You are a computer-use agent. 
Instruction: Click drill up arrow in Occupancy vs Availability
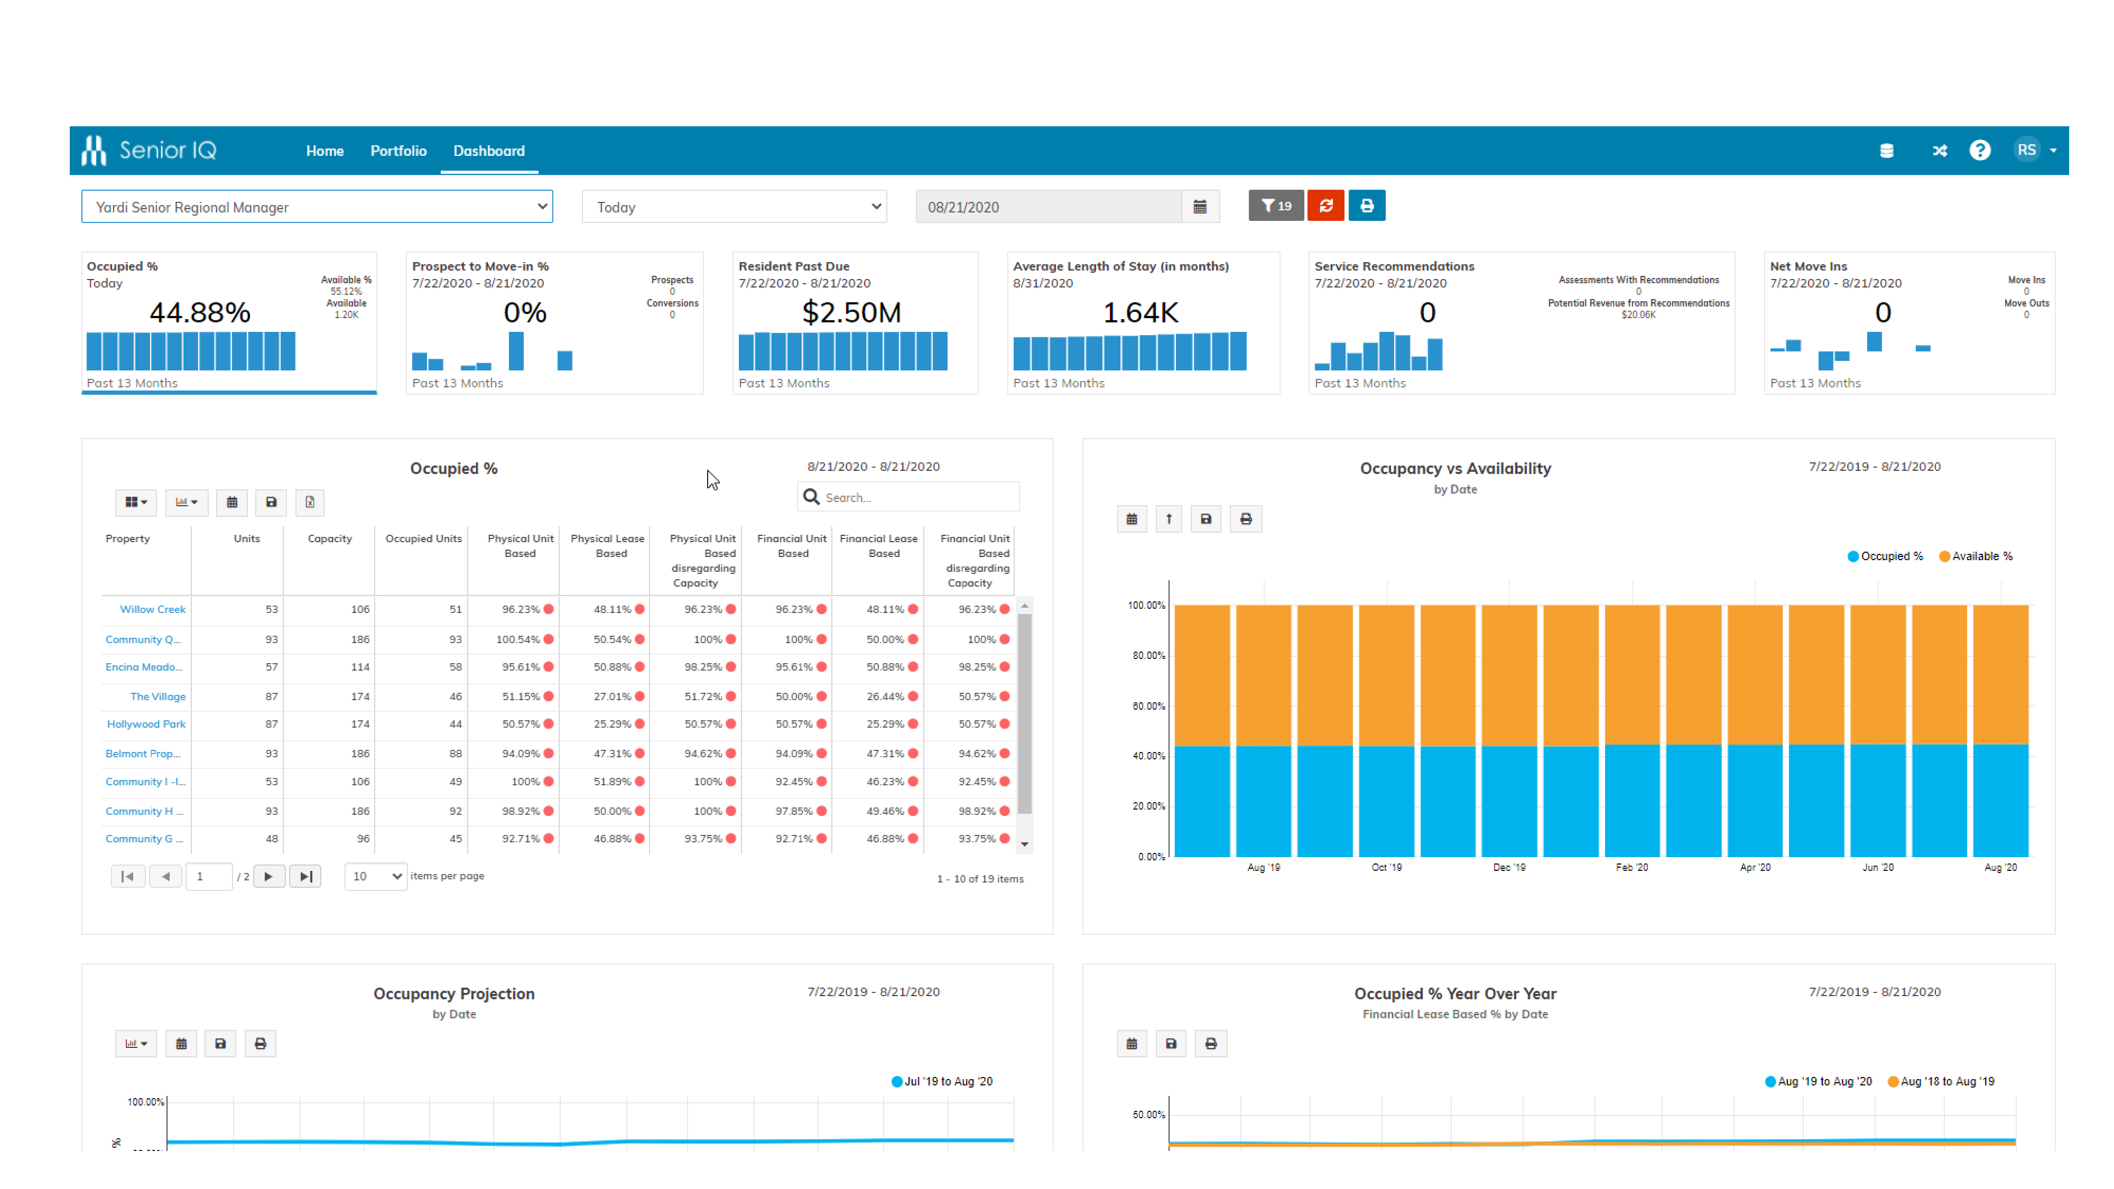click(x=1169, y=518)
